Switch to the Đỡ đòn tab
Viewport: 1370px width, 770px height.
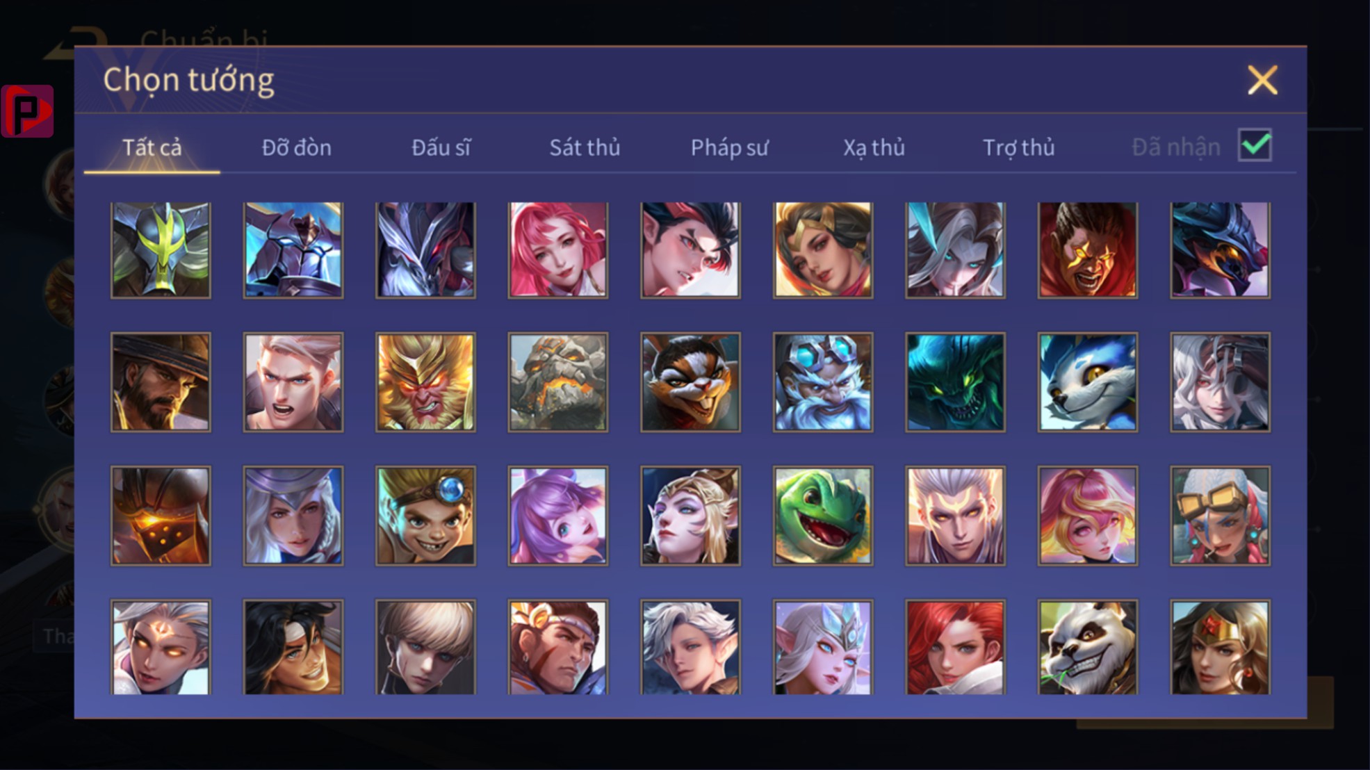coord(297,147)
